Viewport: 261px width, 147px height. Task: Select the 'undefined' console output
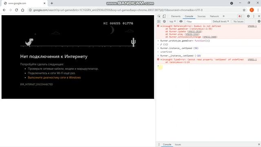tap(166, 52)
